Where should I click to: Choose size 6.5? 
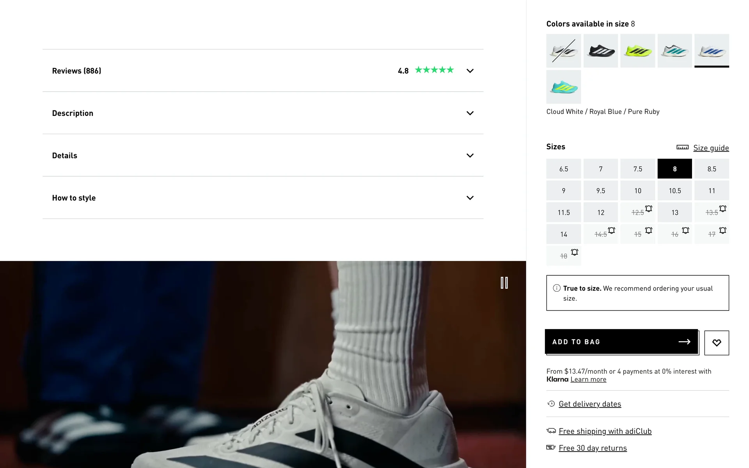(x=563, y=169)
